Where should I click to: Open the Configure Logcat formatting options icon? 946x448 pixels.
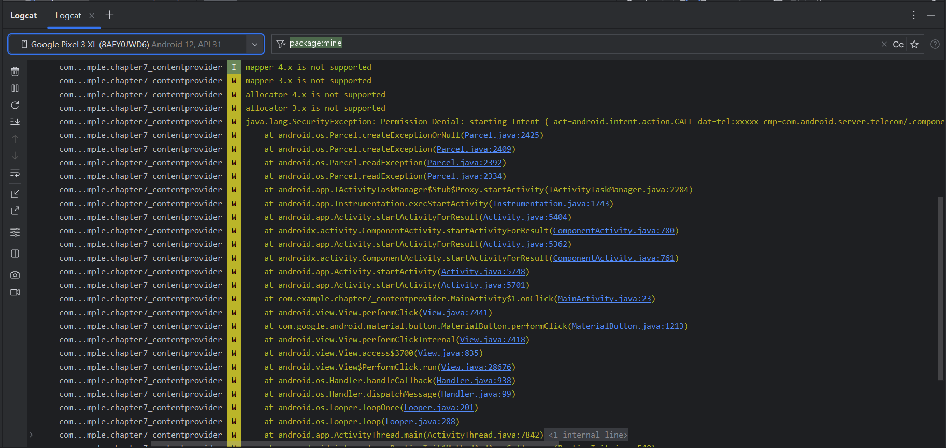(15, 232)
